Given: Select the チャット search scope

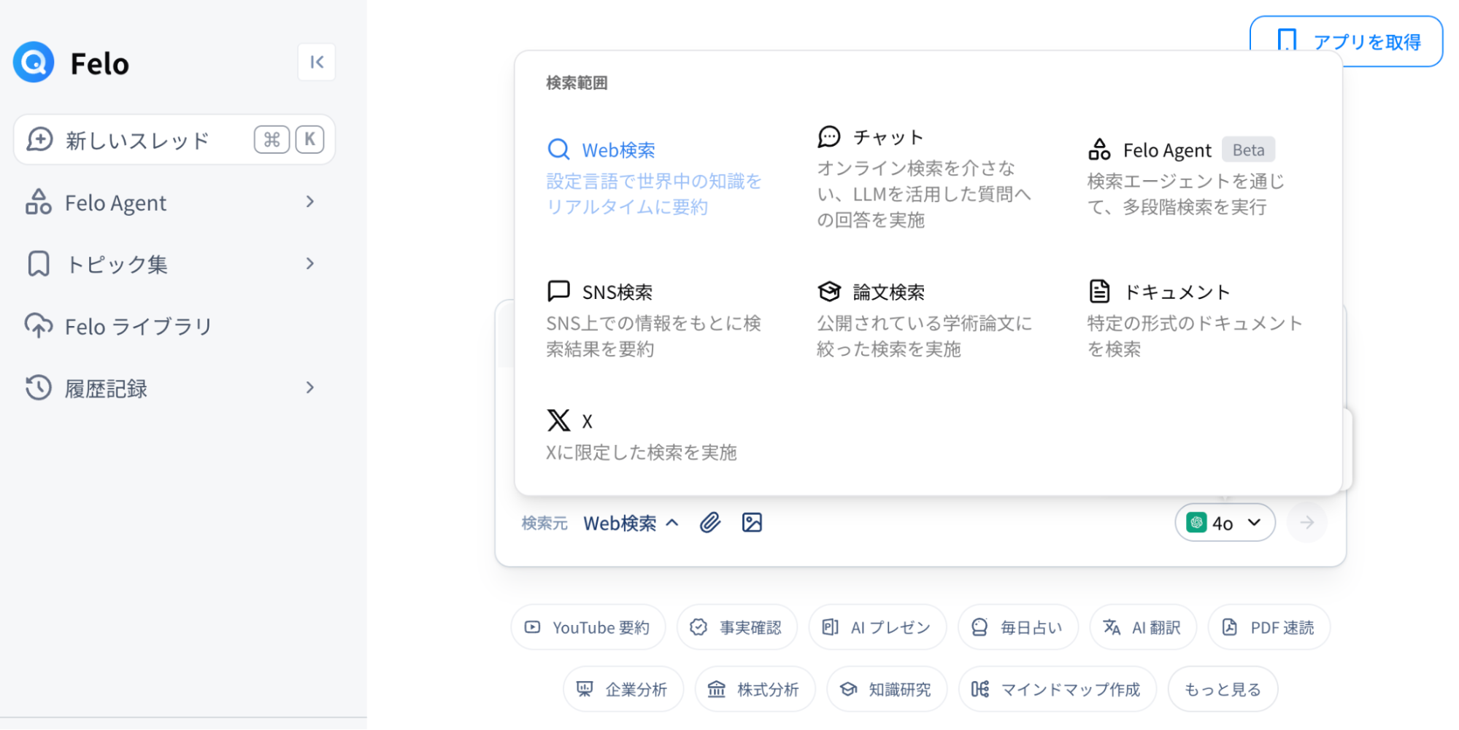Looking at the screenshot, I should pos(925,178).
